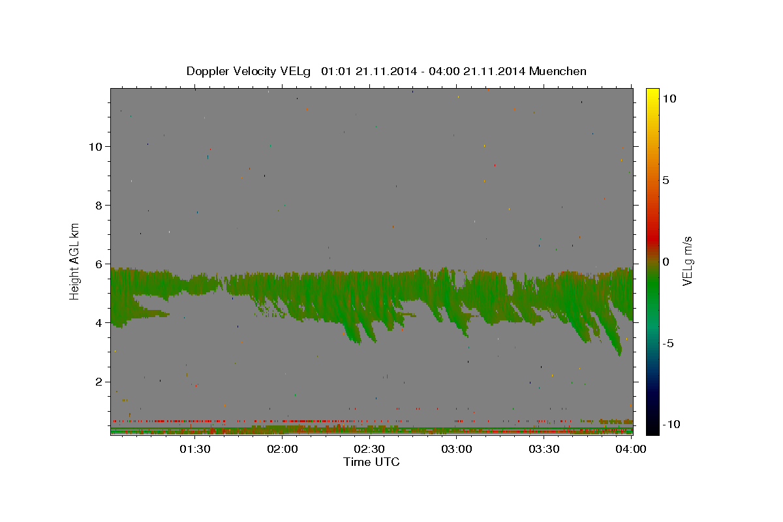Image resolution: width=783 pixels, height=522 pixels.
Task: Click the 04:00 time tick label
Action: click(x=631, y=449)
